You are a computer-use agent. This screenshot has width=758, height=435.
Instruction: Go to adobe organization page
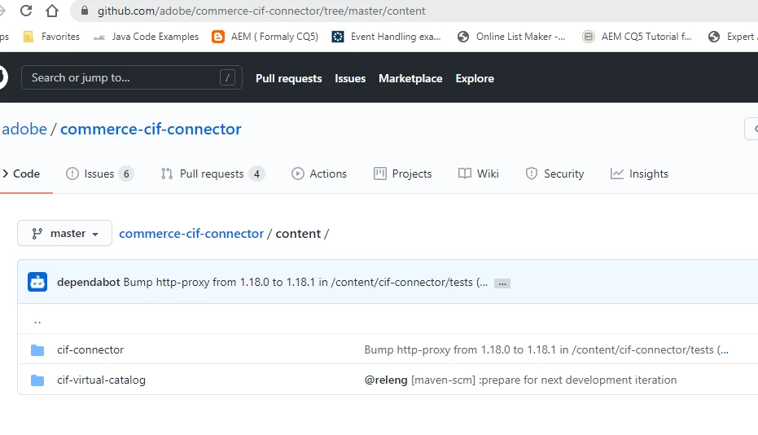(24, 130)
